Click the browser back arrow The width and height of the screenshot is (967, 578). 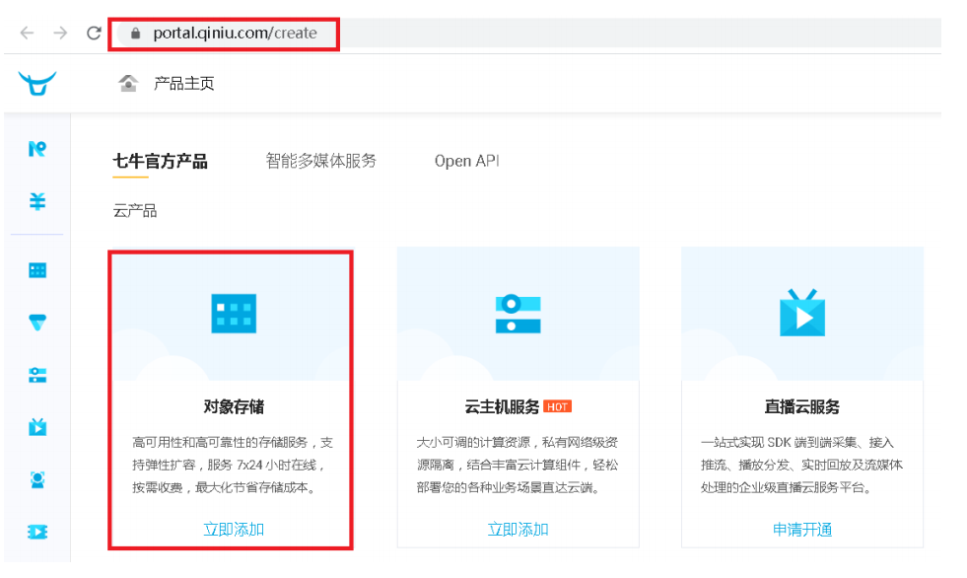(27, 33)
